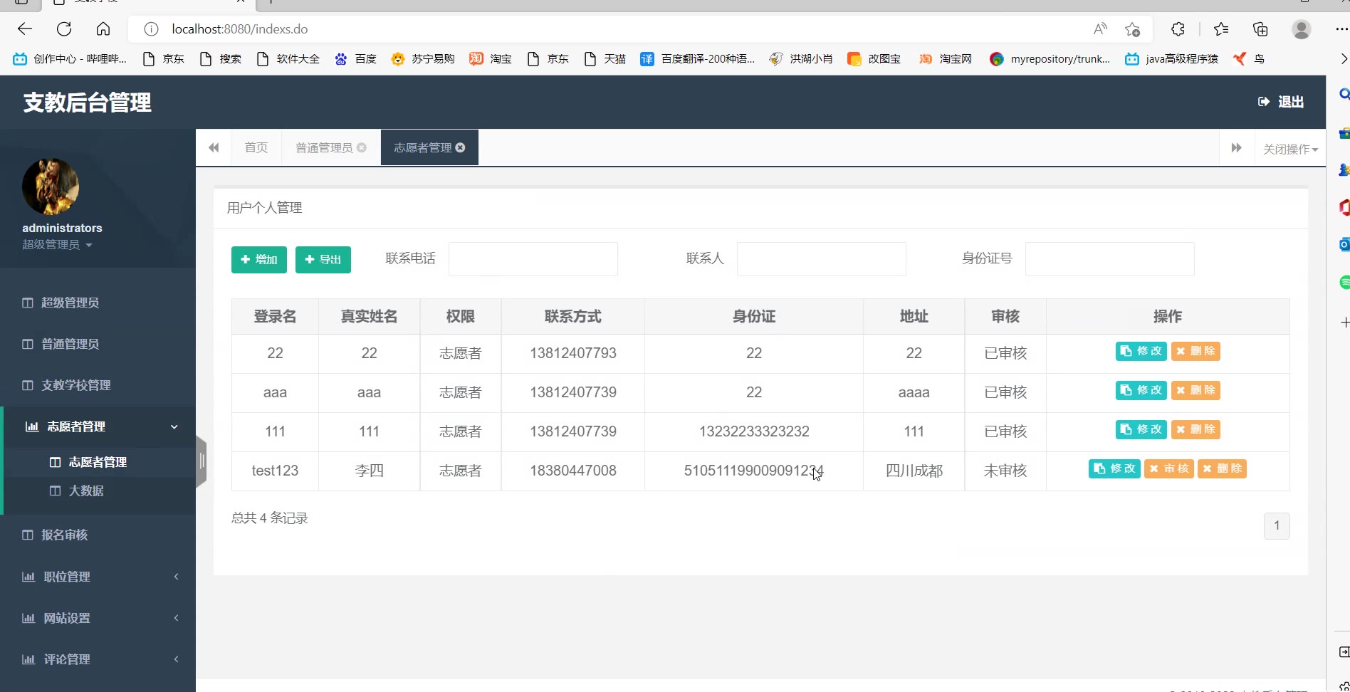Open the 关闭操作 dropdown
The image size is (1350, 692).
click(x=1290, y=149)
